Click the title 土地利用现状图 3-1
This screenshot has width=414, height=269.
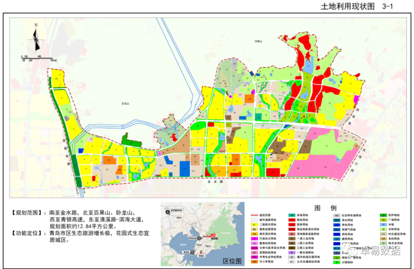[357, 6]
